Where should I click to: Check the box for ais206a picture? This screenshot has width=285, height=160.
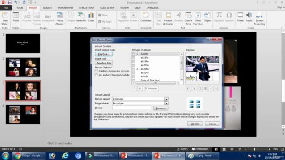pyautogui.click(x=134, y=69)
